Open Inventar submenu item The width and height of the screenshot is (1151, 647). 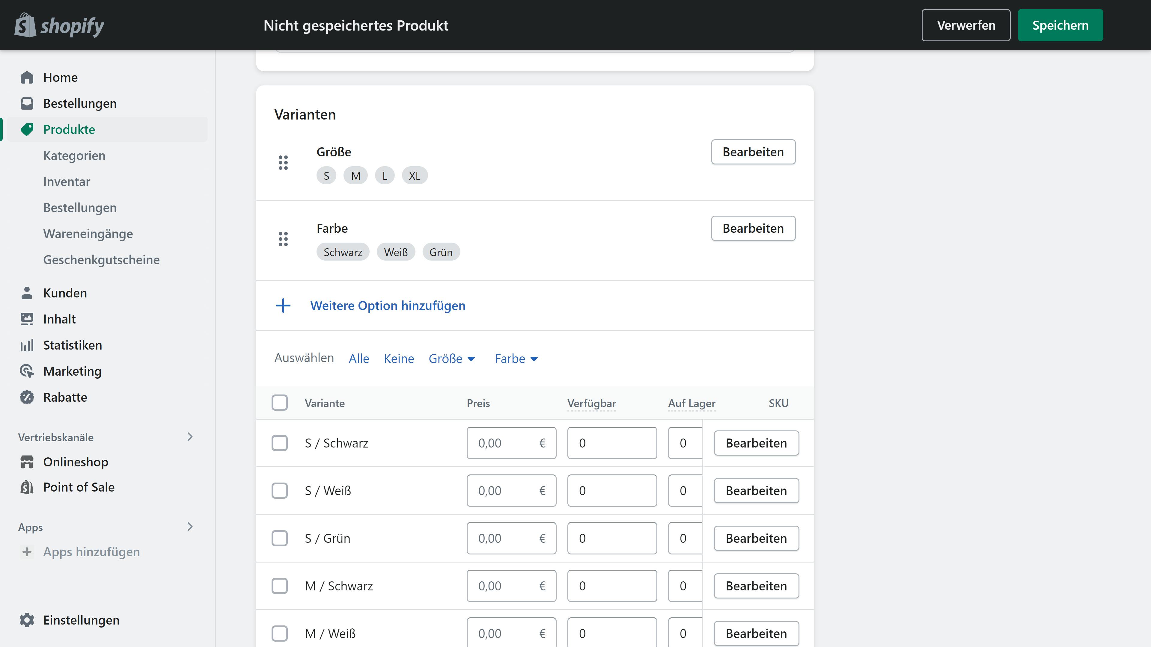(x=67, y=181)
